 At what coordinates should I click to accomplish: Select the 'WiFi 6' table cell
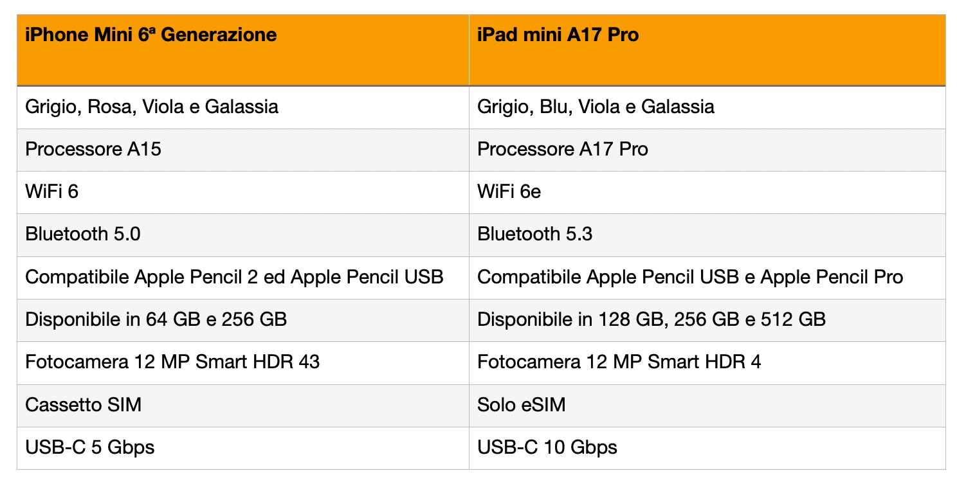point(52,192)
